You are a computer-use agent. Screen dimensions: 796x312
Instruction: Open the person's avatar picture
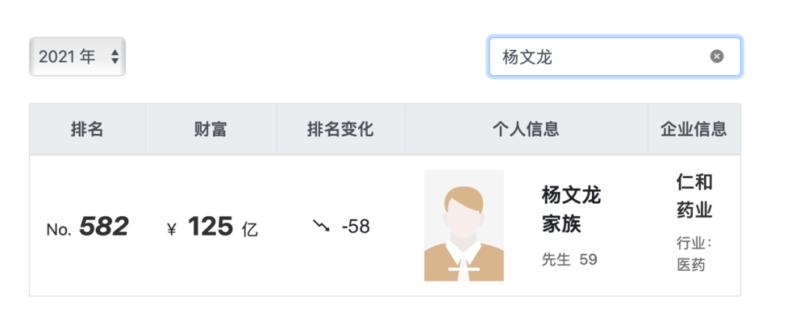click(464, 226)
